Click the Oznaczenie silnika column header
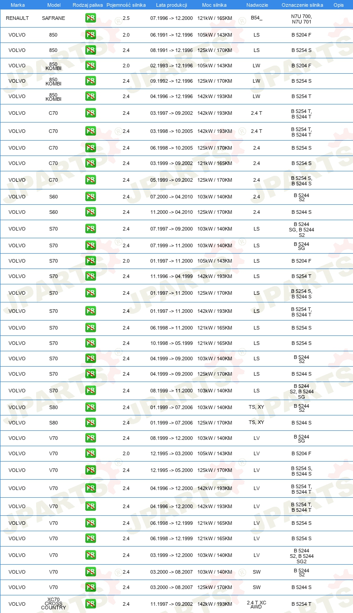Image resolution: width=353 pixels, height=613 pixels. pyautogui.click(x=302, y=5)
